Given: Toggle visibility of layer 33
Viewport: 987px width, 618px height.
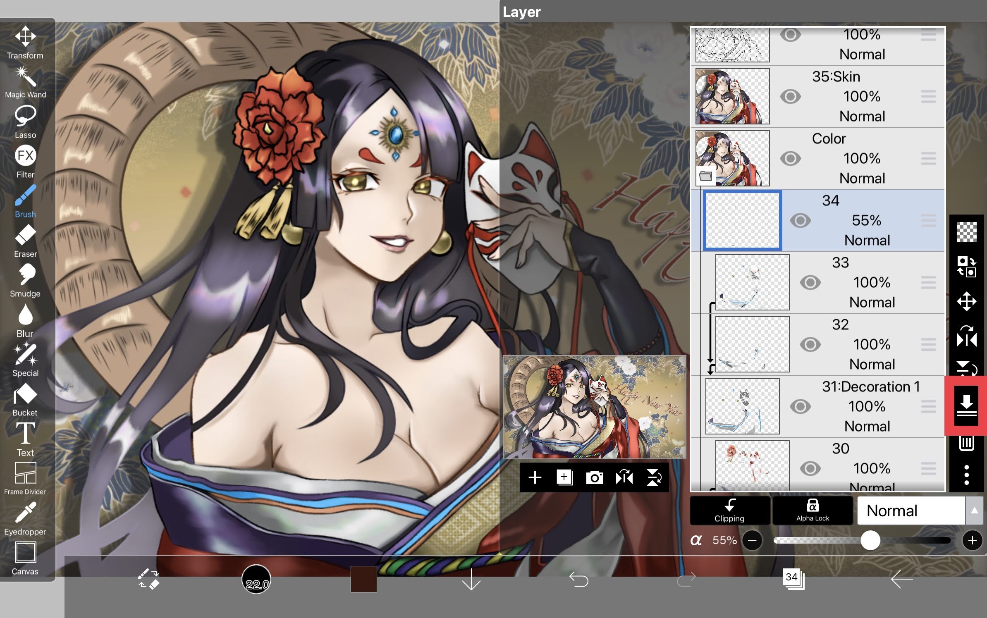Looking at the screenshot, I should (x=810, y=283).
